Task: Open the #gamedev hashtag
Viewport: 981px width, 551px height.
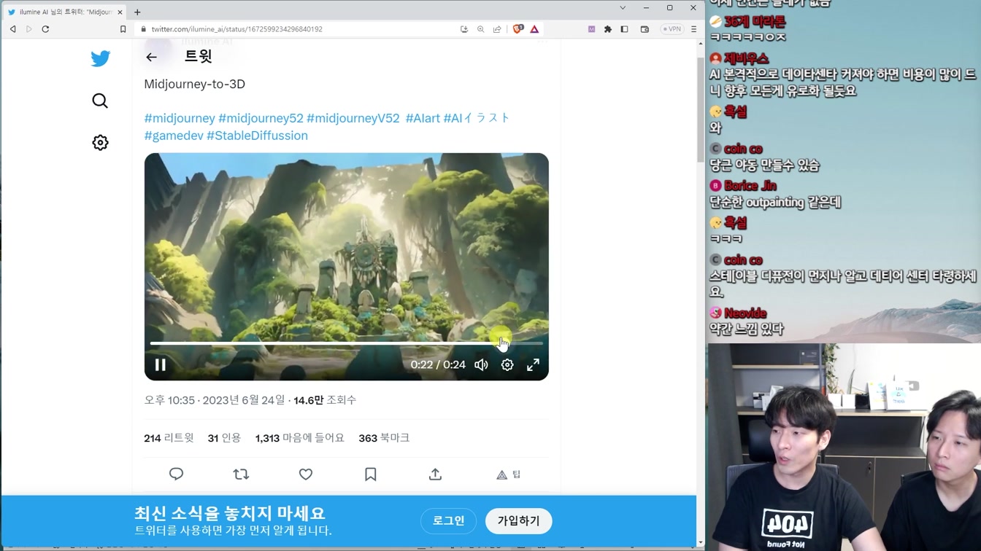Action: (x=174, y=136)
